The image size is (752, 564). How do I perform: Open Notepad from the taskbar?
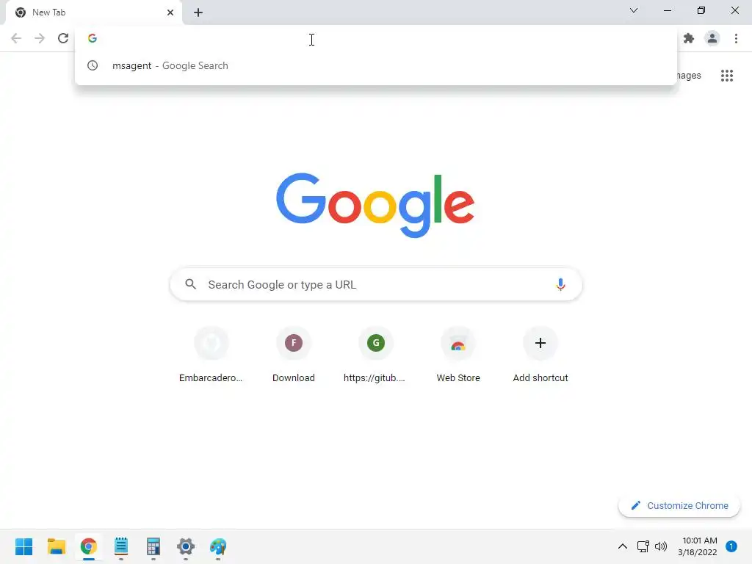click(x=121, y=546)
